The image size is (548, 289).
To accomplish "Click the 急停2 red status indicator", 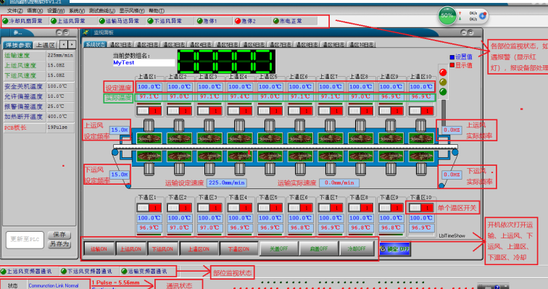I will [238, 21].
